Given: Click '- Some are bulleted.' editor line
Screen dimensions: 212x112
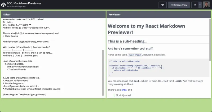Looking at the screenshot, I should (14, 64).
